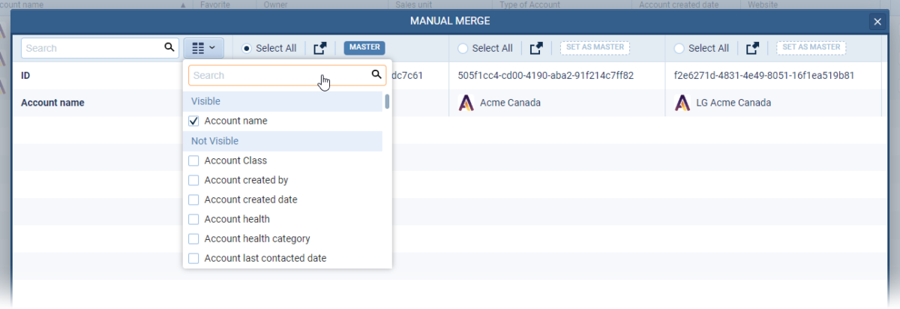Open Acme Canada record via external link icon

[x=536, y=48]
